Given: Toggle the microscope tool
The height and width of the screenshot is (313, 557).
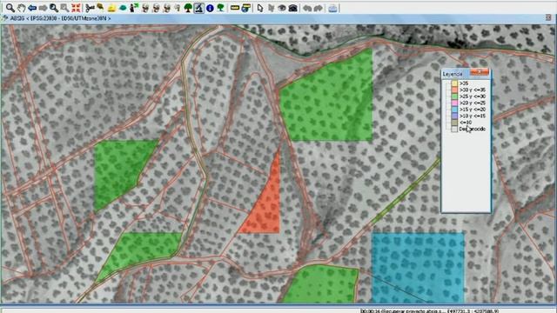Looking at the screenshot, I should click(x=199, y=8).
